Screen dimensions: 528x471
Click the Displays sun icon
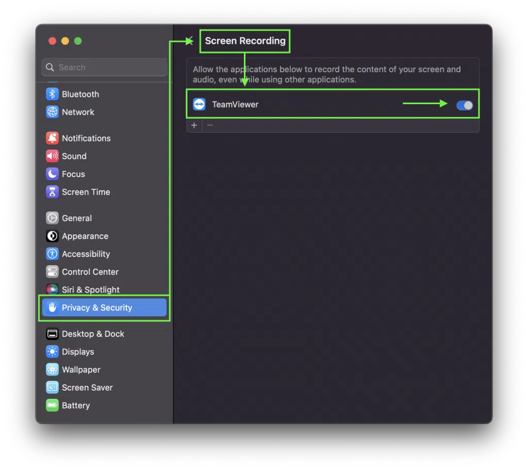coord(52,351)
